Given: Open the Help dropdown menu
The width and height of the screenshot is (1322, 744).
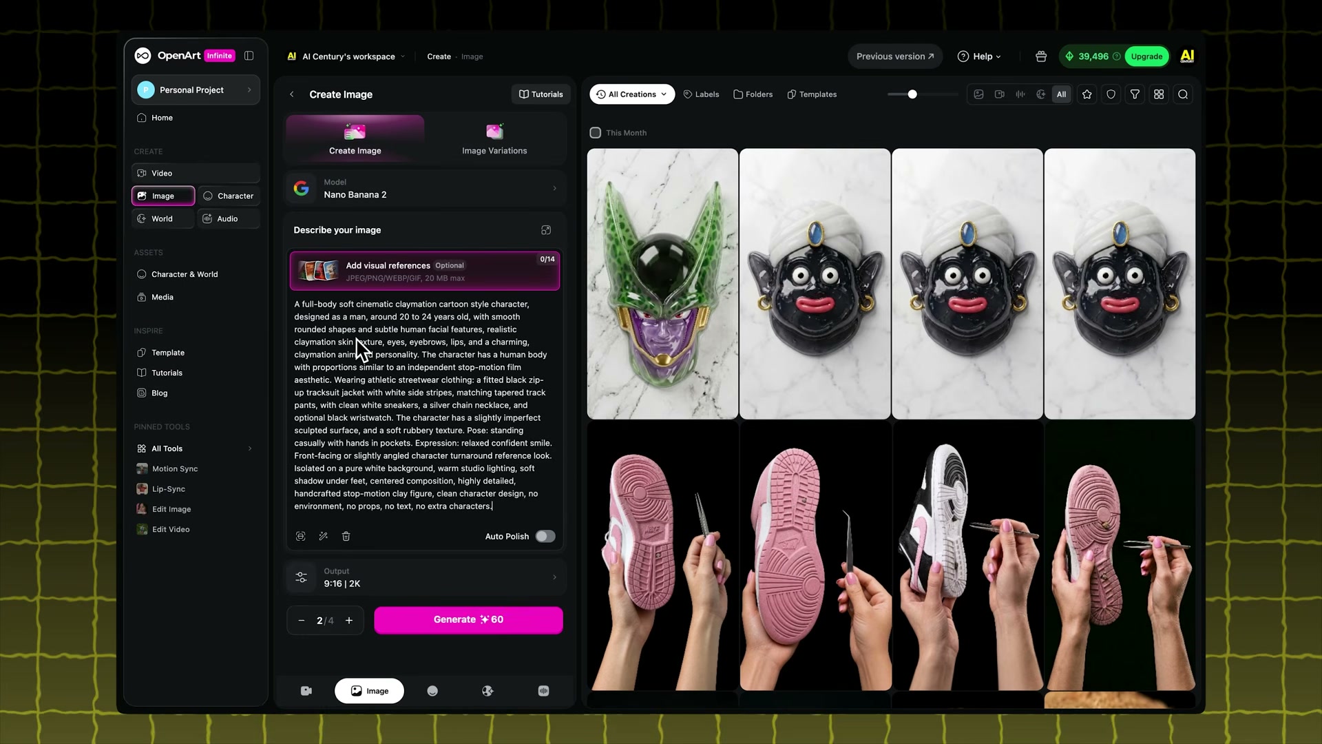Looking at the screenshot, I should click(979, 56).
